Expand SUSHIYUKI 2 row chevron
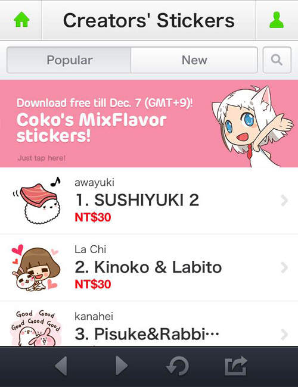 (x=284, y=201)
